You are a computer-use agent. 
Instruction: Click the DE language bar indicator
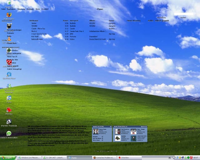click(170, 158)
